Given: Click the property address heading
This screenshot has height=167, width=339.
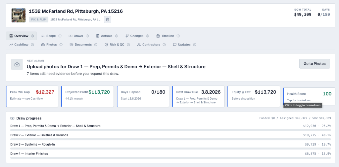Looking at the screenshot, I should 76,11.
